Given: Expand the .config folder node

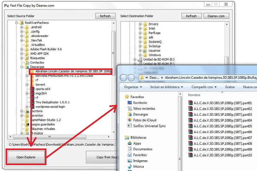Looking at the screenshot, I should [22, 31].
